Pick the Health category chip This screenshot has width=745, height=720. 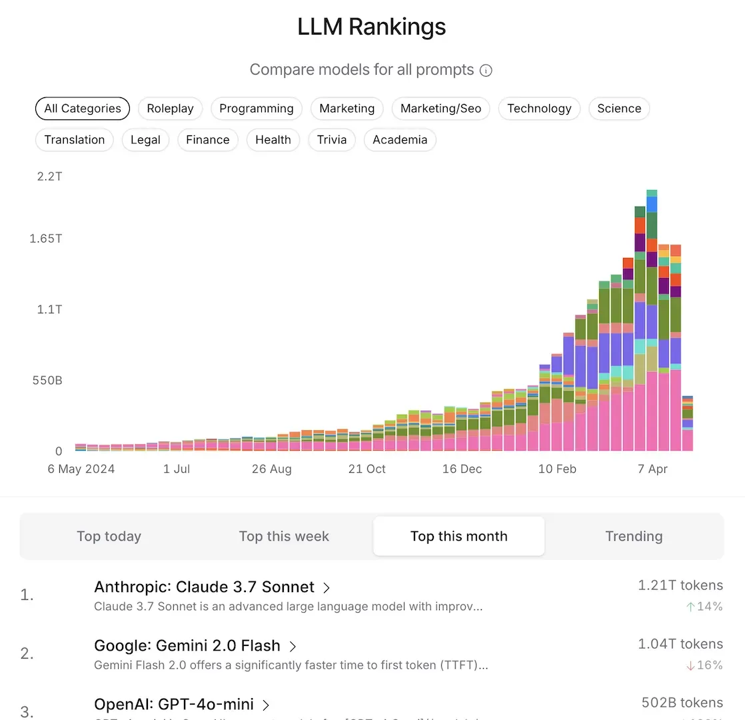[273, 140]
